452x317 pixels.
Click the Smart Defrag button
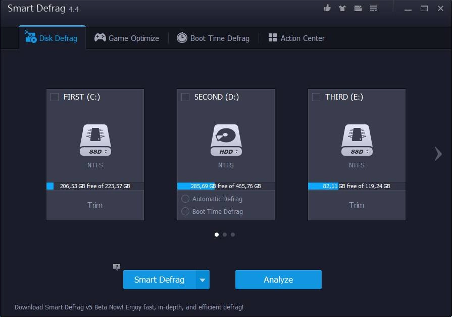[x=160, y=280]
